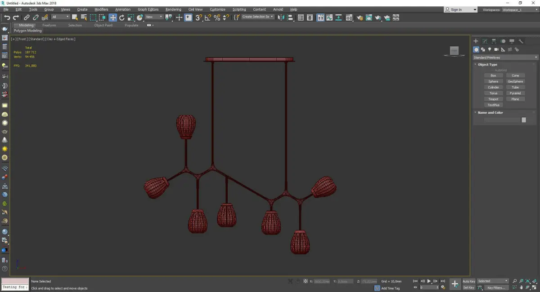This screenshot has height=292, width=540.
Task: Toggle the Angle Snap button
Action: pos(207,18)
